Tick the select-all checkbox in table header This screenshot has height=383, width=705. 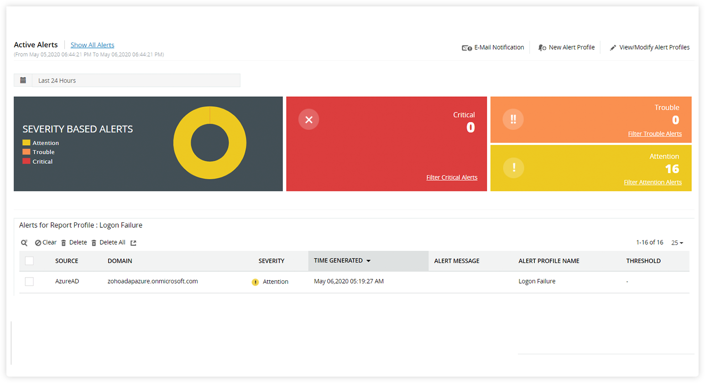[29, 261]
